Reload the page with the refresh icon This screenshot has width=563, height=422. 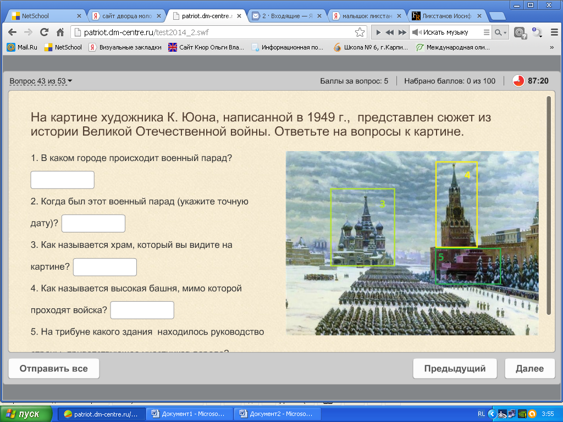coord(44,32)
